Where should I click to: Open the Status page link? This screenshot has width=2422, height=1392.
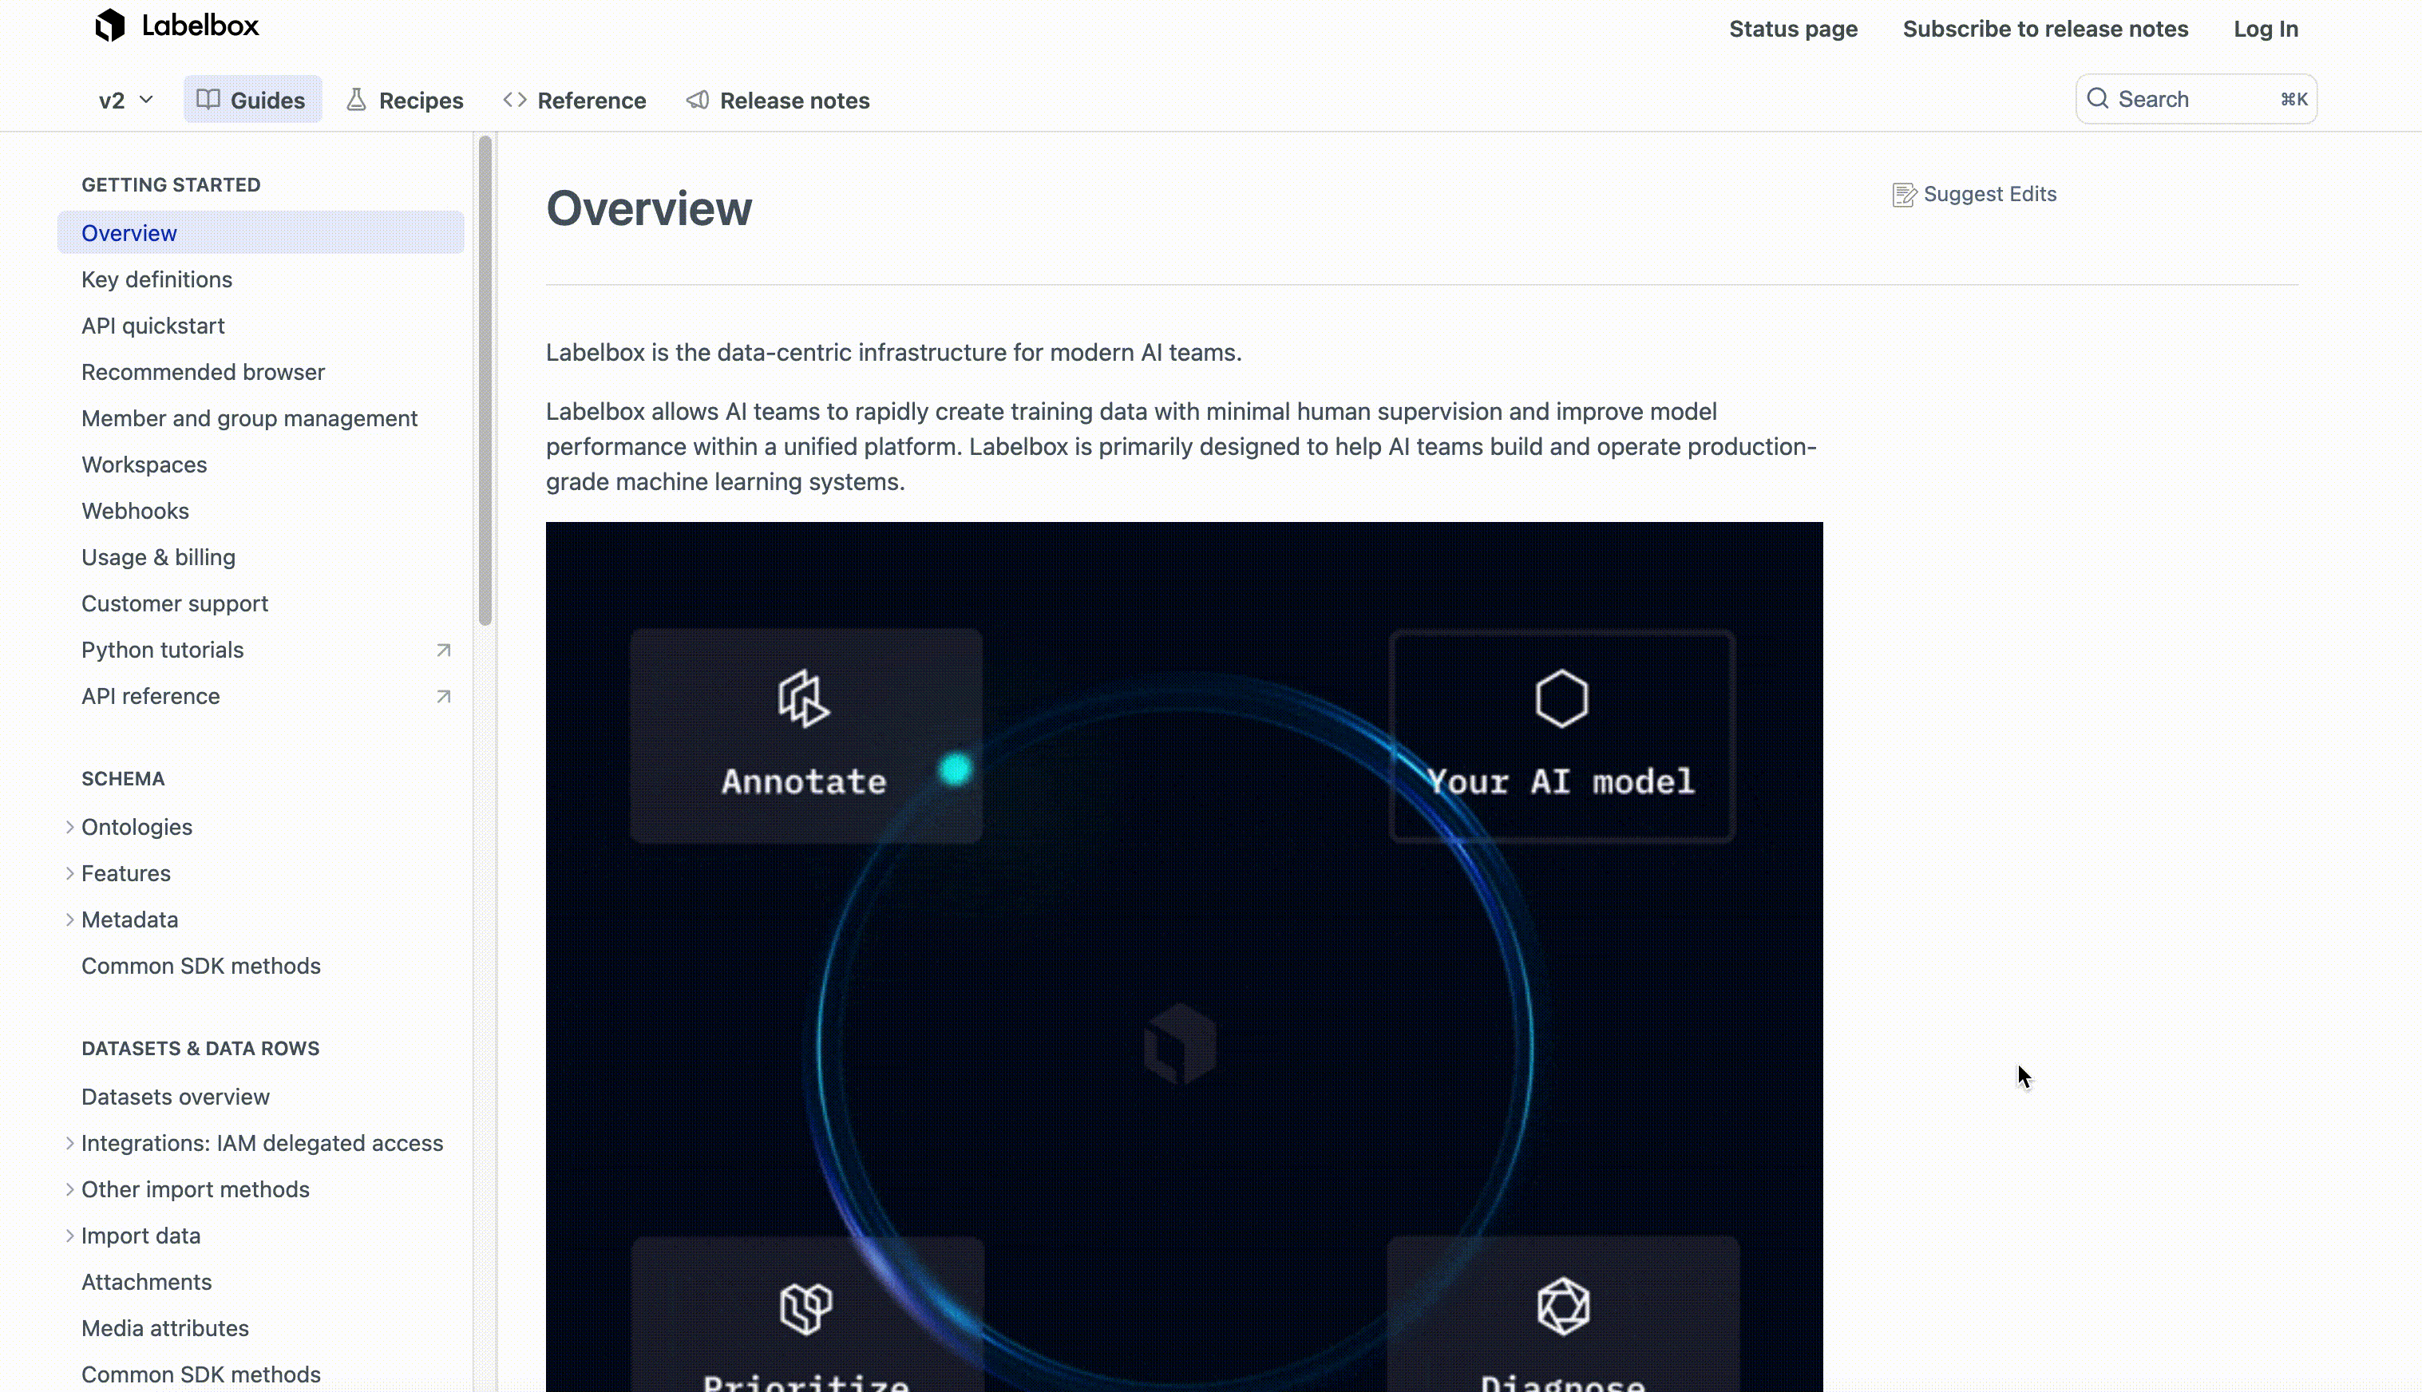coord(1793,29)
